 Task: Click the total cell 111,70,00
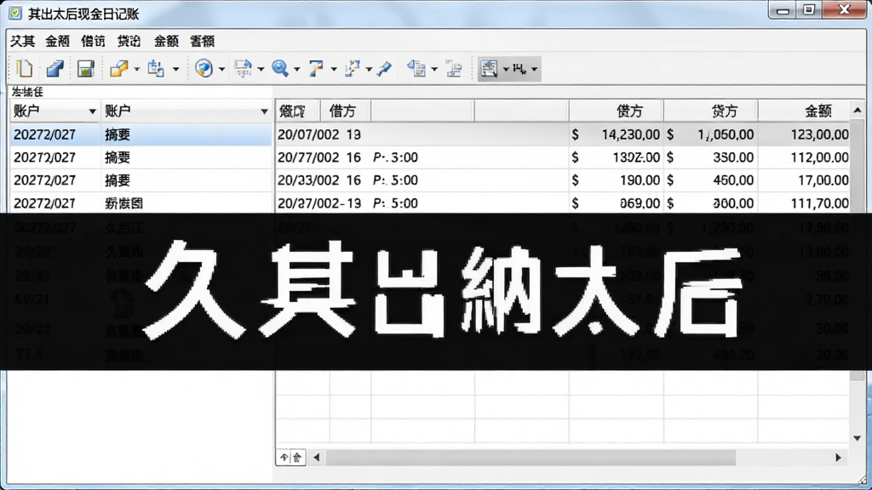pyautogui.click(x=820, y=203)
